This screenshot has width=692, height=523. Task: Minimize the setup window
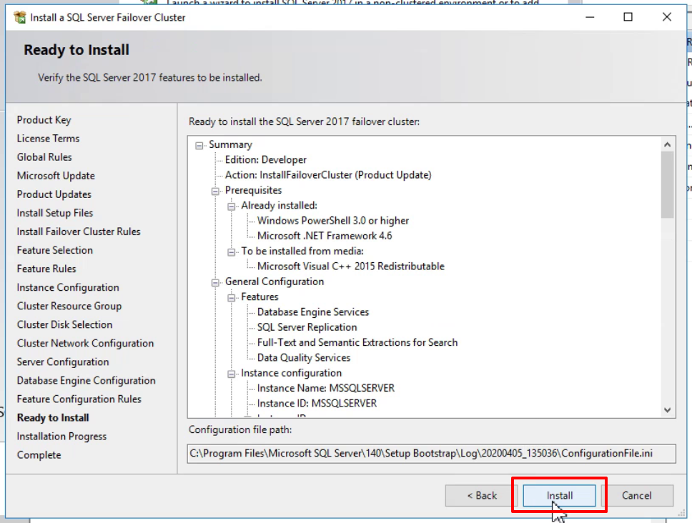click(x=590, y=17)
